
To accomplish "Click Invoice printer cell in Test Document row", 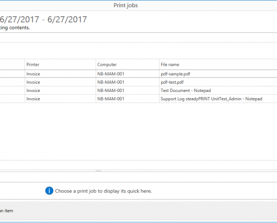I will pyautogui.click(x=60, y=90).
